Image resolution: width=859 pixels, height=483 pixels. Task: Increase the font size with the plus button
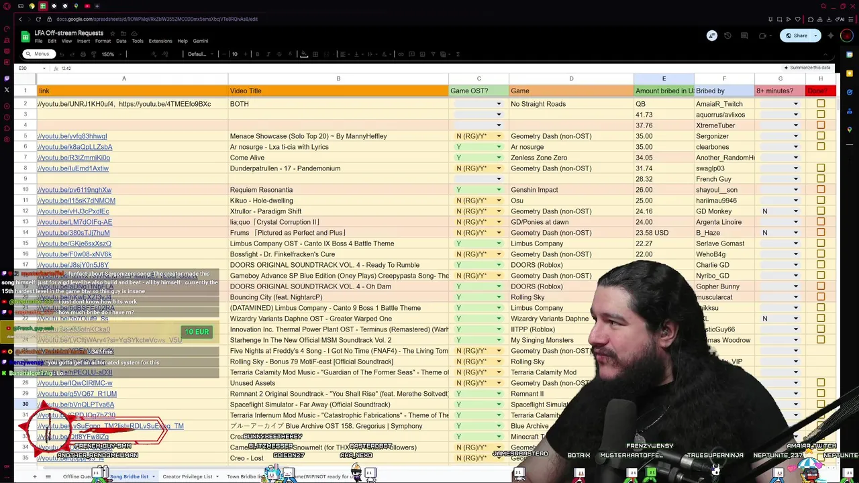(246, 54)
